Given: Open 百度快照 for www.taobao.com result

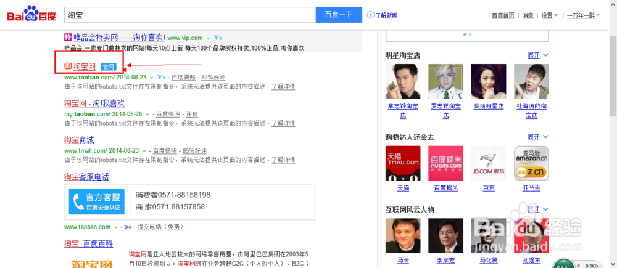Looking at the screenshot, I should click(183, 78).
